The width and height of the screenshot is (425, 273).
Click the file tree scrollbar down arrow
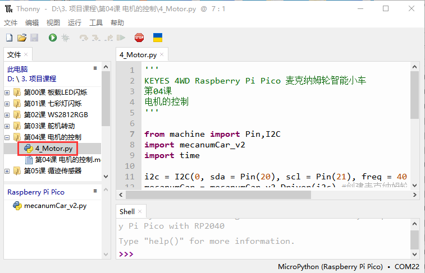pos(106,177)
